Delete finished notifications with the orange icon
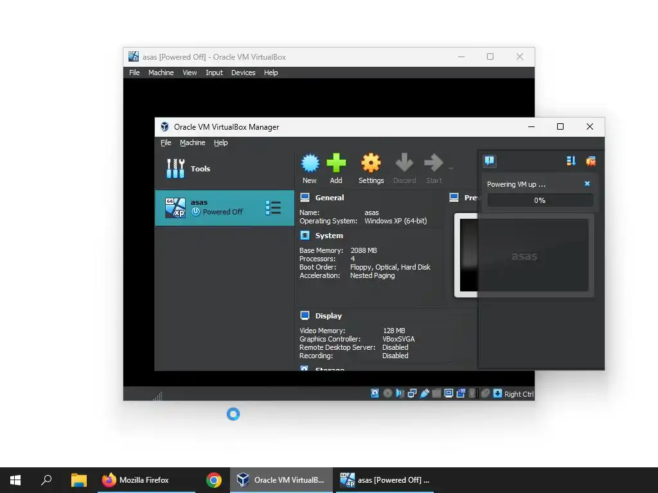Screen dimensions: 658x493 click(591, 161)
